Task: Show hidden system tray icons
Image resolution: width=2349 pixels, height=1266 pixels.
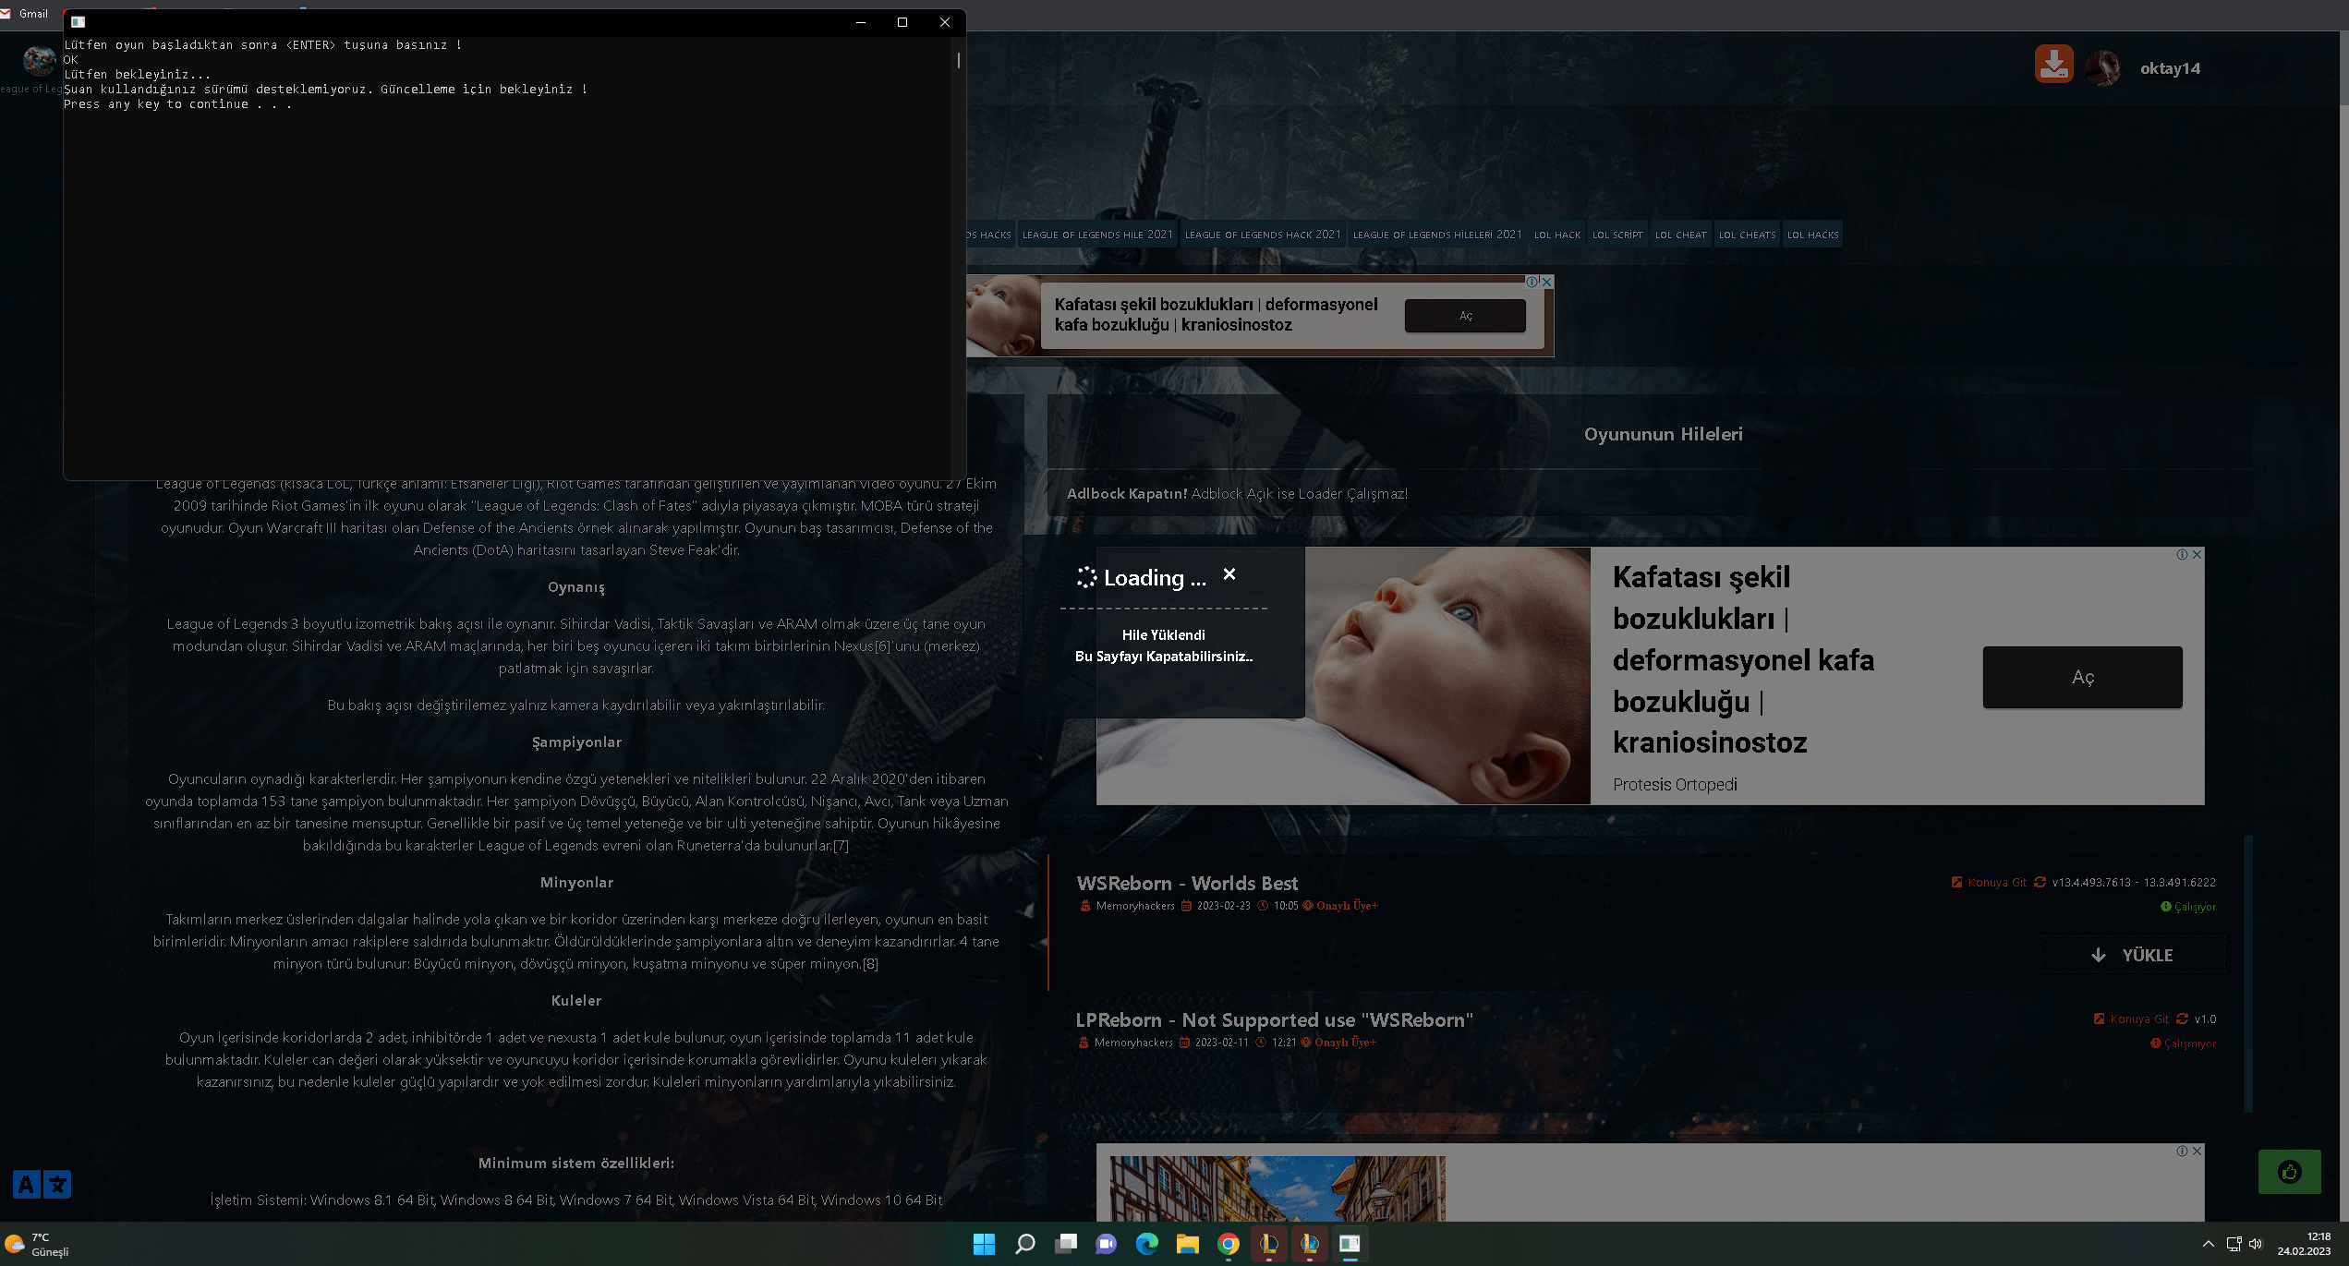Action: pyautogui.click(x=2208, y=1244)
